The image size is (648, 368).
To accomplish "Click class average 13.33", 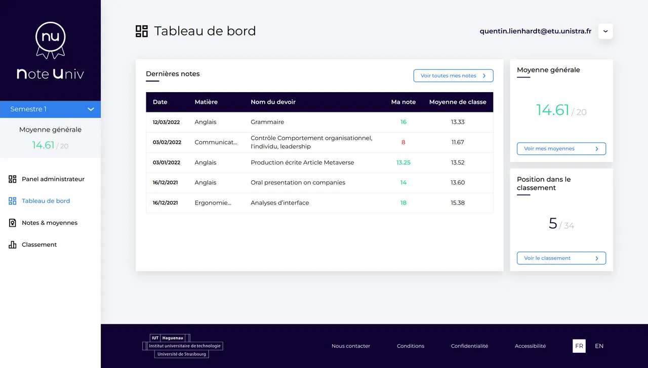I will pyautogui.click(x=458, y=122).
